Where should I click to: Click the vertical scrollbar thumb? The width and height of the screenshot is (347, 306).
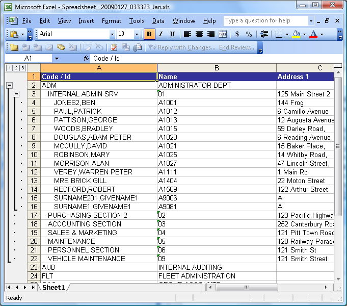pos(338,146)
